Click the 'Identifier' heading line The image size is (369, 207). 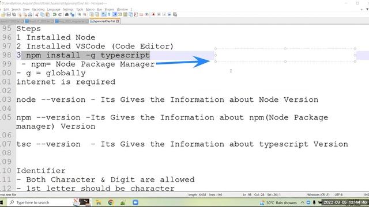41,171
